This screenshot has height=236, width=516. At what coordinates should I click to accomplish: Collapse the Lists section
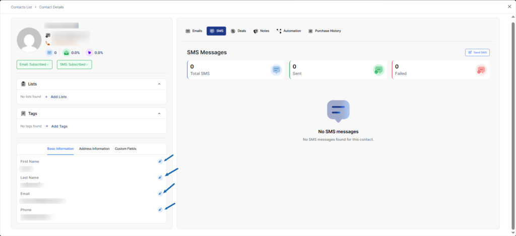point(159,84)
